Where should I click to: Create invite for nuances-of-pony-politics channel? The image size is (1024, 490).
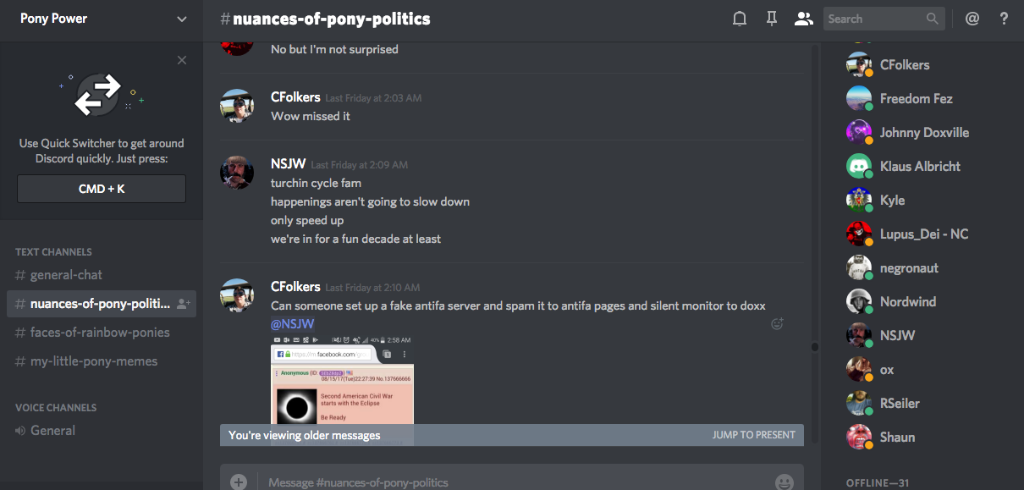tap(184, 304)
